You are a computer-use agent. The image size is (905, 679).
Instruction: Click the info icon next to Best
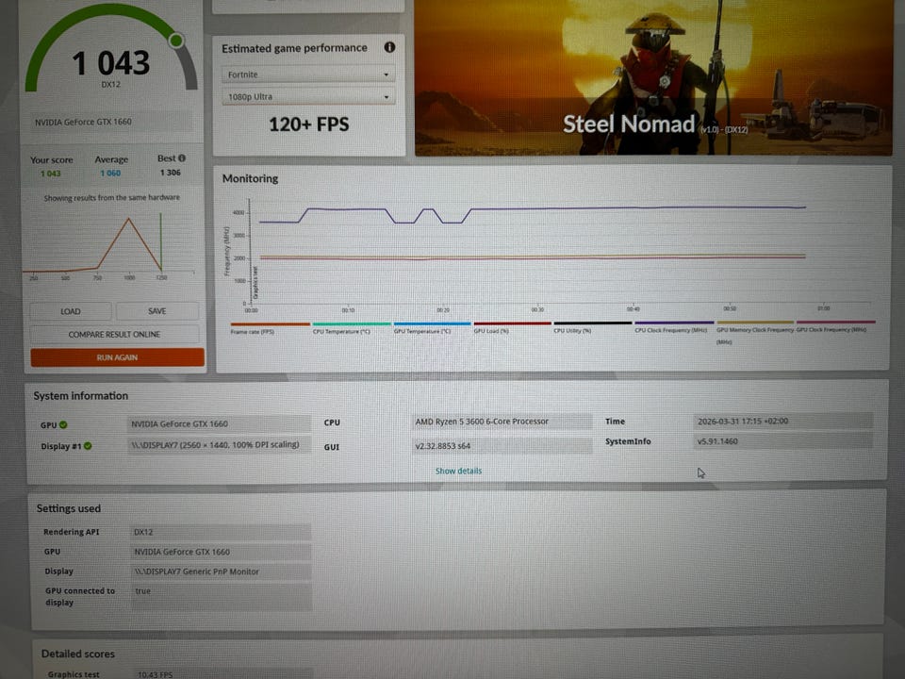182,158
